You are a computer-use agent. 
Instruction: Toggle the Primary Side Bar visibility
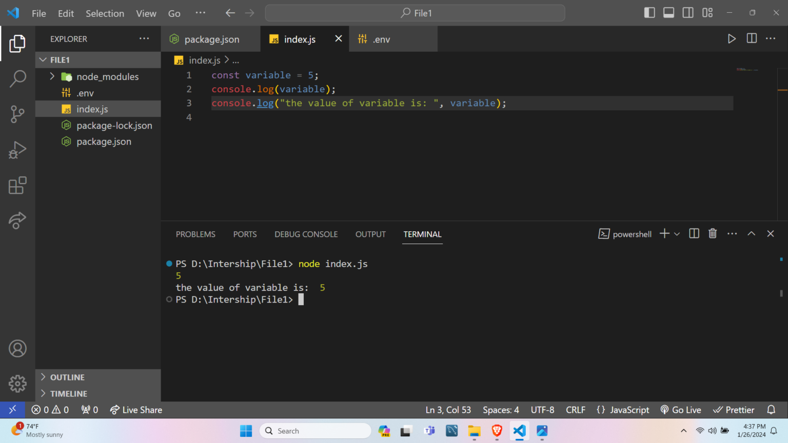649,12
